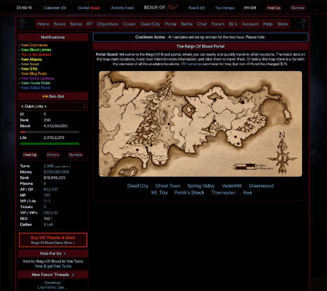Go to the RP menu item

coord(90,24)
